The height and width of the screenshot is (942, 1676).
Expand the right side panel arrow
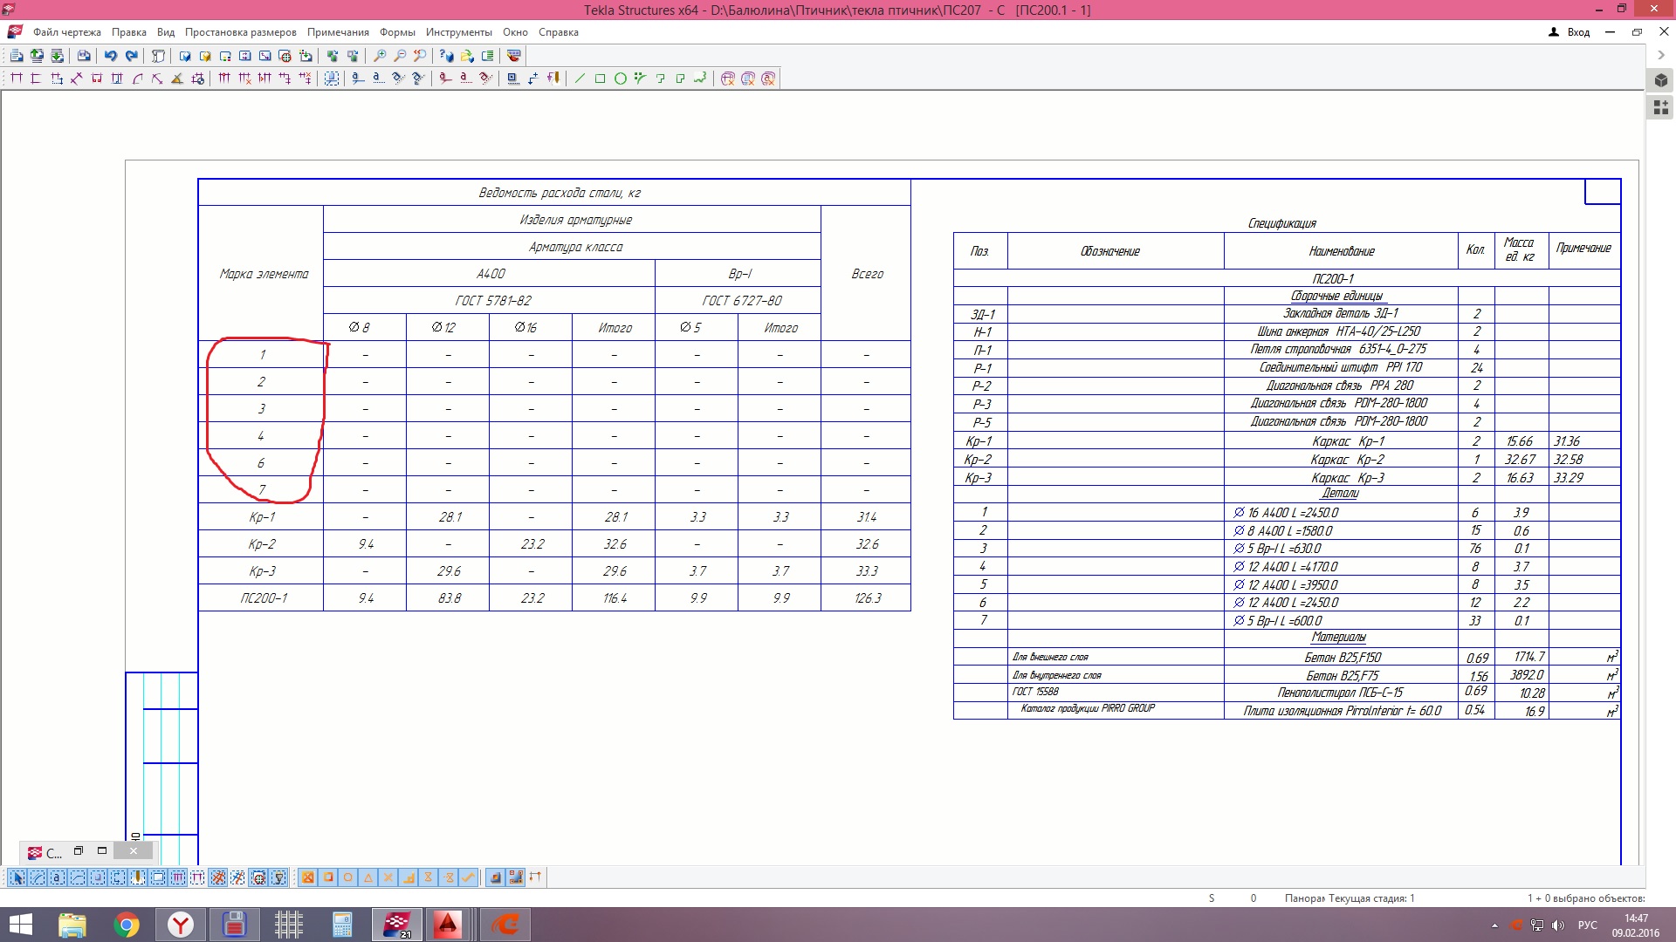tap(1661, 55)
